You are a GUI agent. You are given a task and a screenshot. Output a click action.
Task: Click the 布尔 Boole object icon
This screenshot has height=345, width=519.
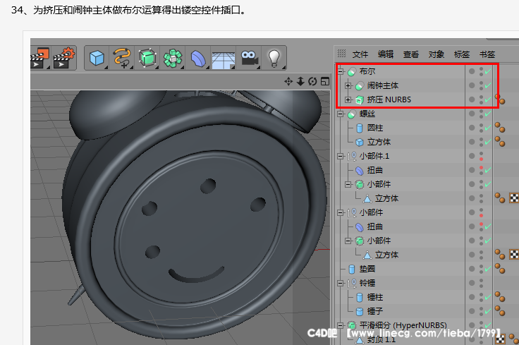pos(352,71)
